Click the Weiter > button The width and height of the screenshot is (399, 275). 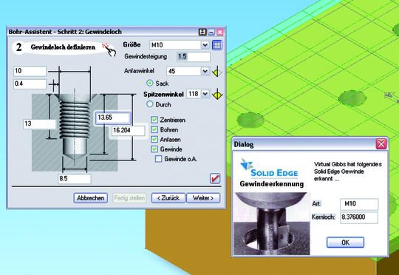[x=203, y=198]
